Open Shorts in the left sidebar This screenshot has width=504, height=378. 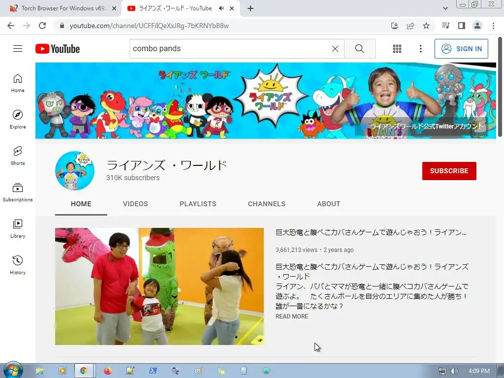pos(18,156)
